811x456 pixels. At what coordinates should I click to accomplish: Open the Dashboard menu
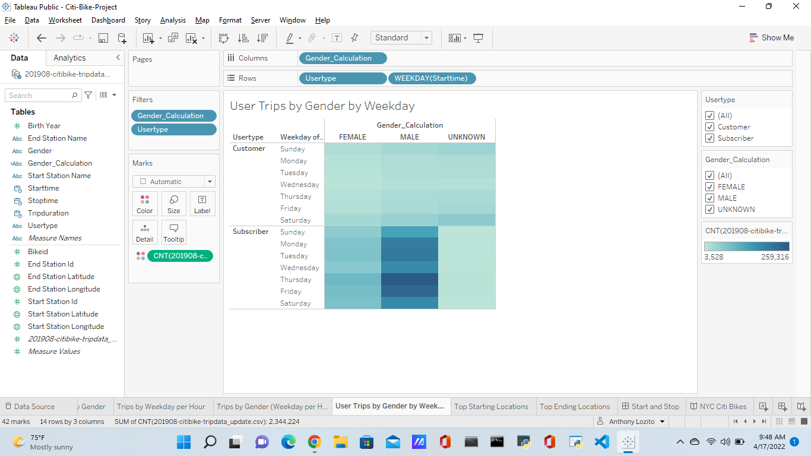(108, 20)
